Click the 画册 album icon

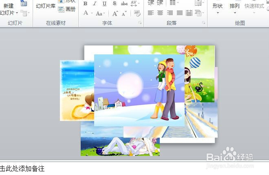coord(61,9)
